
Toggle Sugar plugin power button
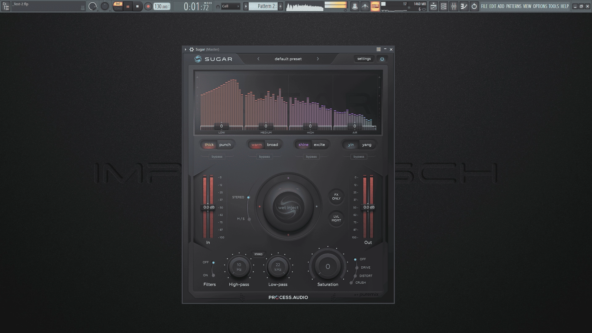[x=382, y=59]
